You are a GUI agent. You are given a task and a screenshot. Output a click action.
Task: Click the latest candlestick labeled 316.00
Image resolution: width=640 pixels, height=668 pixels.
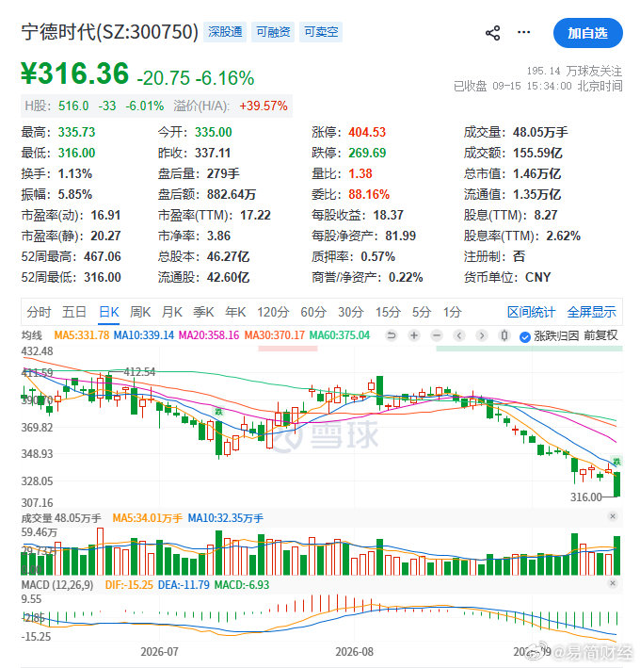tap(617, 484)
